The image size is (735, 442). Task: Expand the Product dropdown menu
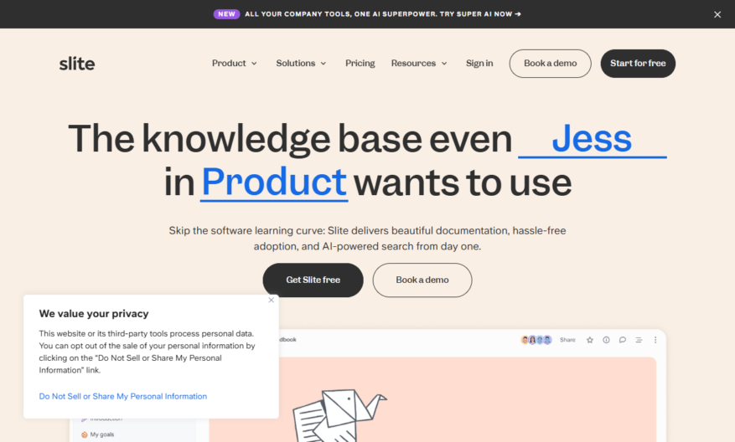pos(235,64)
